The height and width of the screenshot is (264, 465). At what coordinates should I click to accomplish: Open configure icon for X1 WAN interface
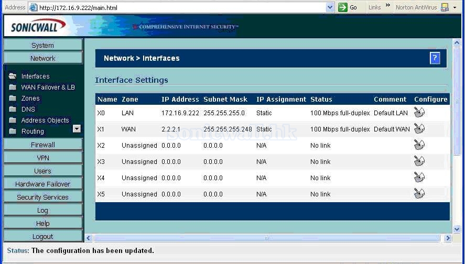pos(419,128)
